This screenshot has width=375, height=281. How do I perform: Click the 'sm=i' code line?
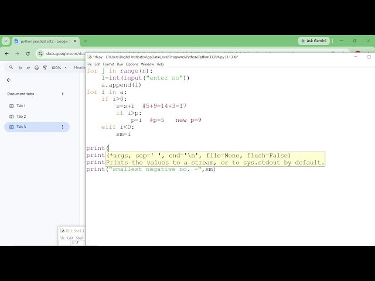[124, 134]
